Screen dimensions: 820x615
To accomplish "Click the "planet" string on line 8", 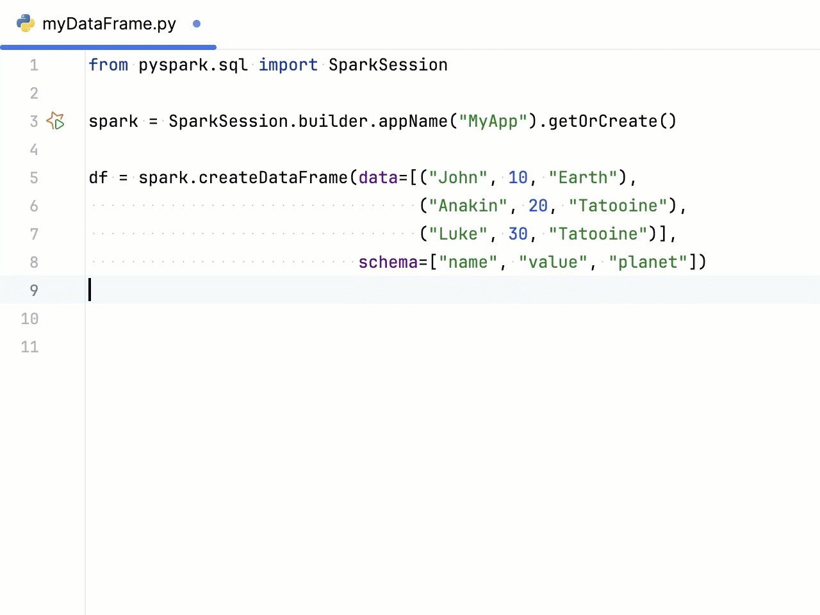I will [648, 262].
